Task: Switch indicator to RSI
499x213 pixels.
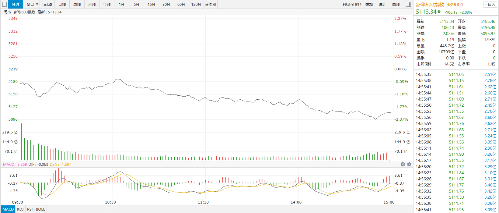Action: pyautogui.click(x=30, y=209)
